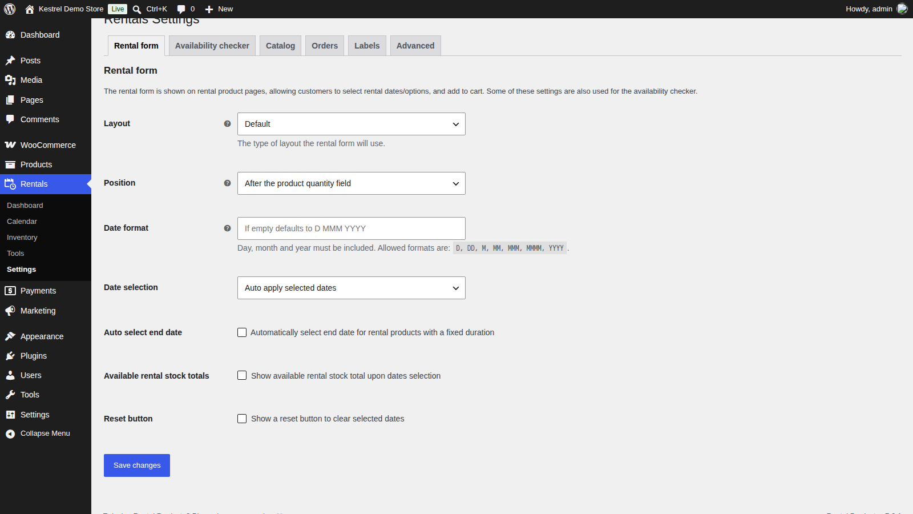Open the Layout dropdown set to Default
This screenshot has width=913, height=514.
352,124
